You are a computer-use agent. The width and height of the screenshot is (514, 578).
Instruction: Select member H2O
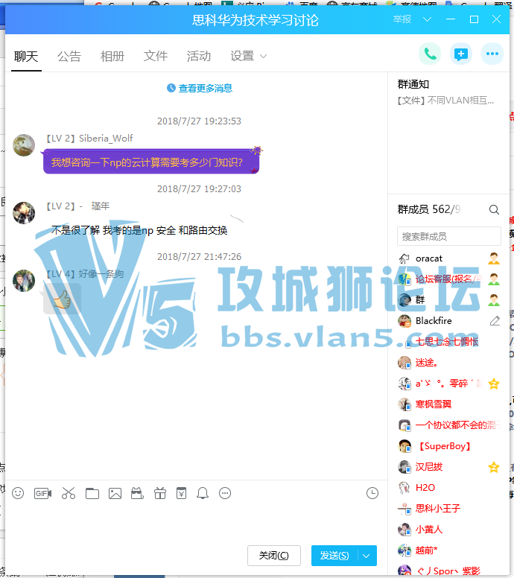449,488
